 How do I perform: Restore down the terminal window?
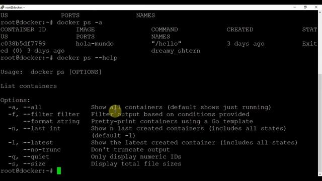point(305,7)
